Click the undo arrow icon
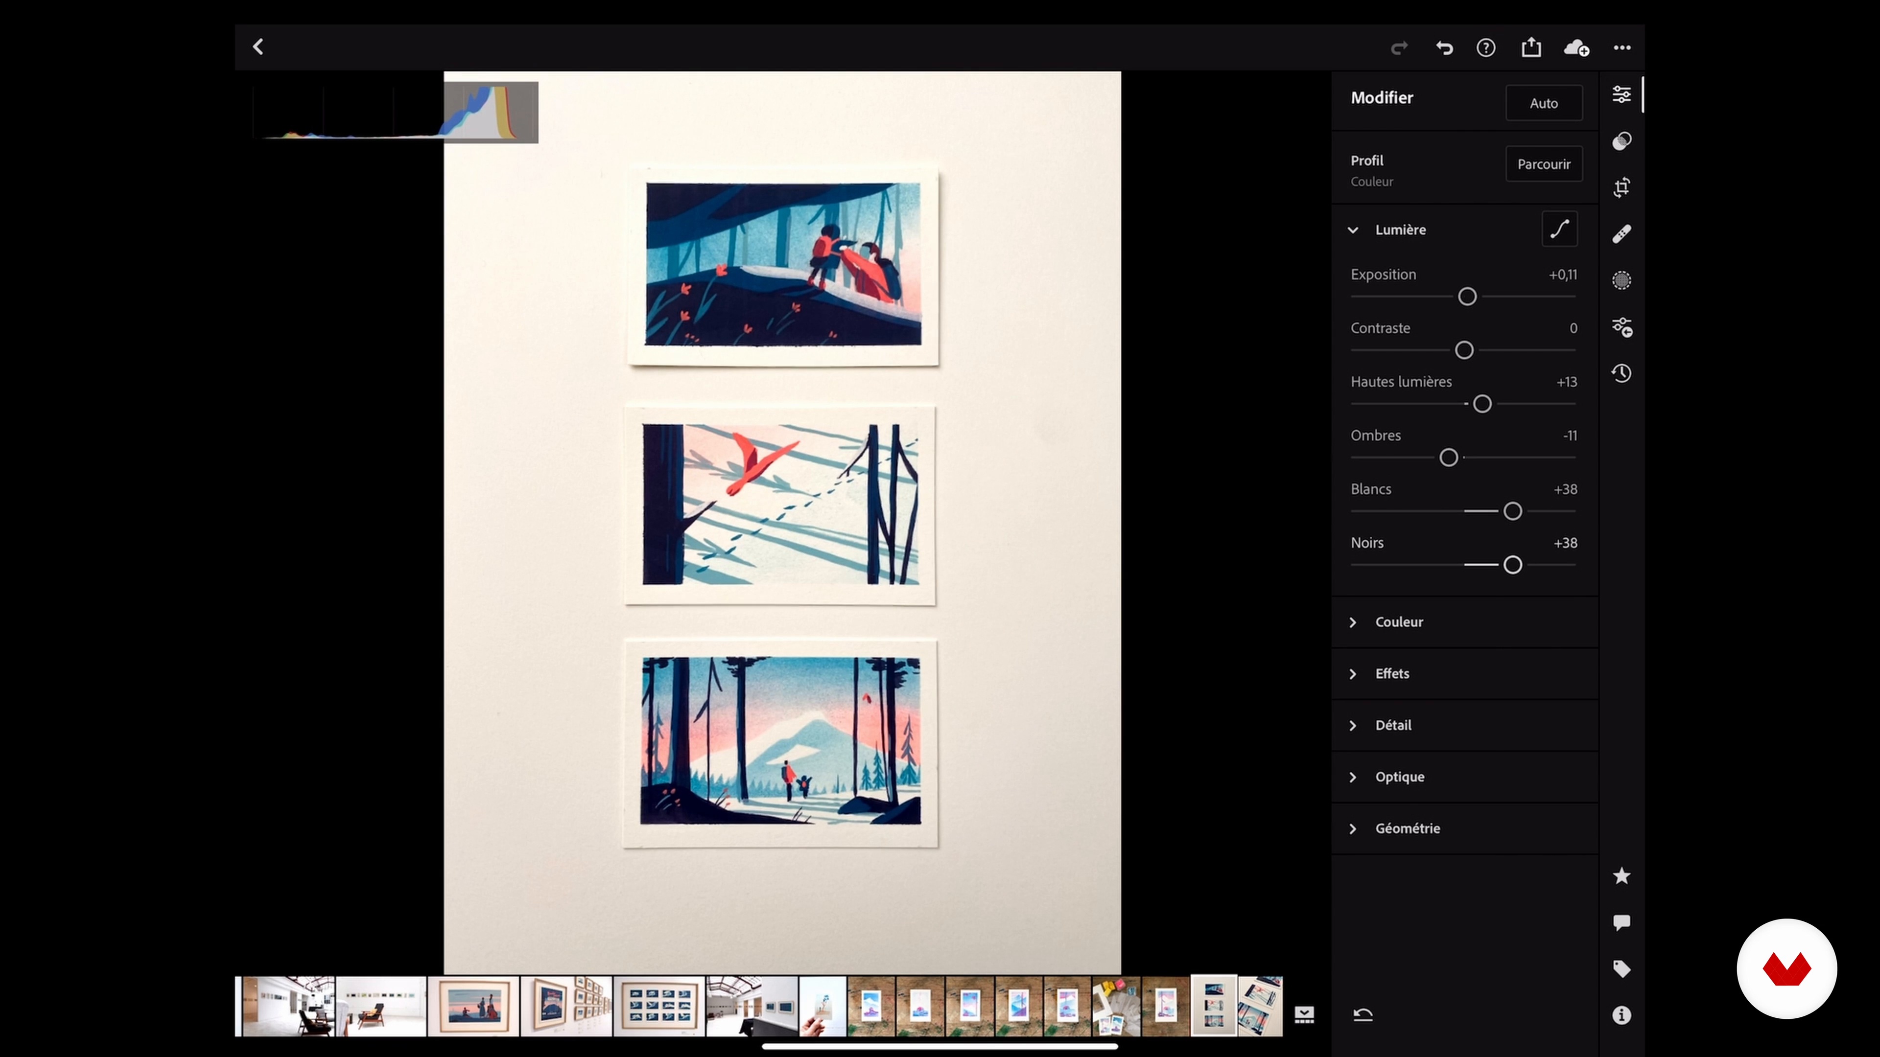Image resolution: width=1880 pixels, height=1057 pixels. (x=1444, y=48)
